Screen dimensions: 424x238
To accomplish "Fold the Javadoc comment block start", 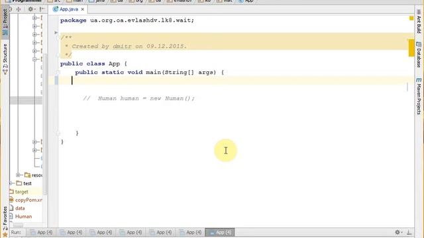I will coord(58,38).
